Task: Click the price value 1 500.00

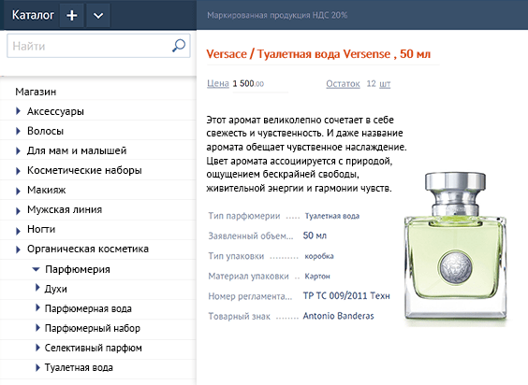Action: pos(248,83)
